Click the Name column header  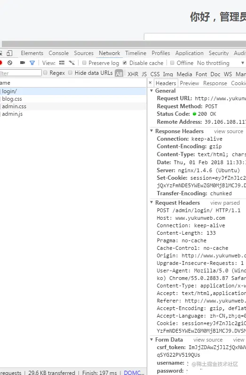coord(73,83)
